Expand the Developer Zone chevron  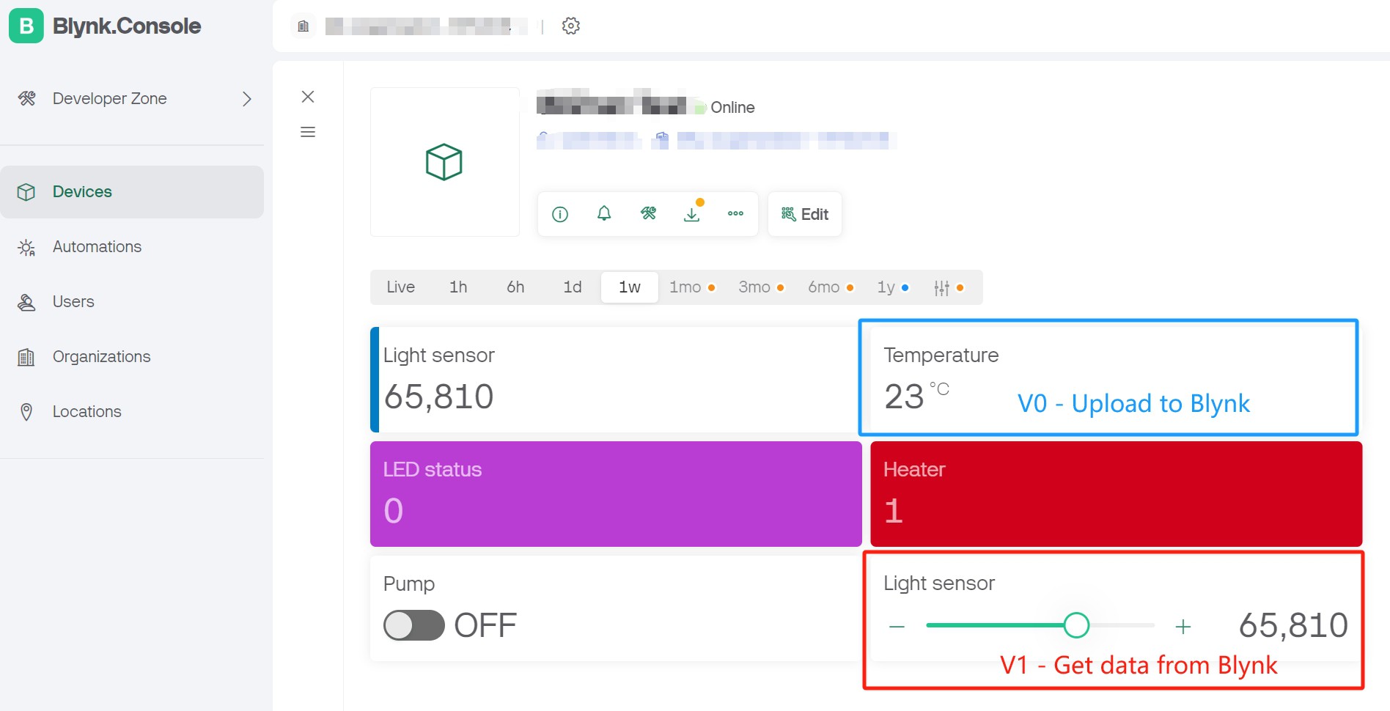point(247,98)
